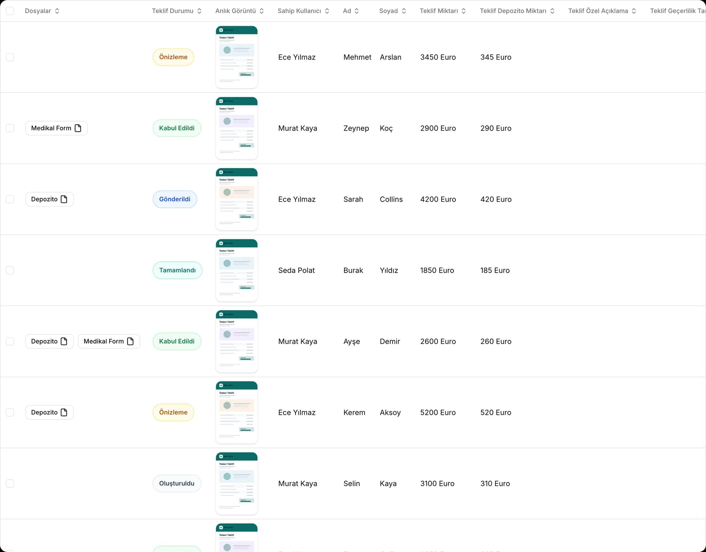Sort by the Anlık Görüntü column arrows
This screenshot has width=706, height=552.
pos(262,11)
